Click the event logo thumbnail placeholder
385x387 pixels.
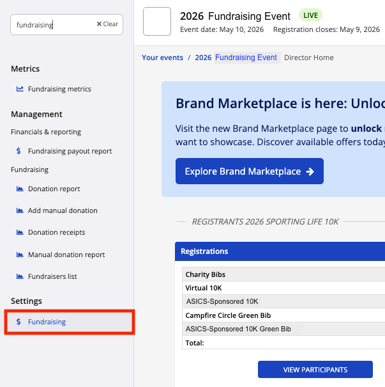pos(157,22)
